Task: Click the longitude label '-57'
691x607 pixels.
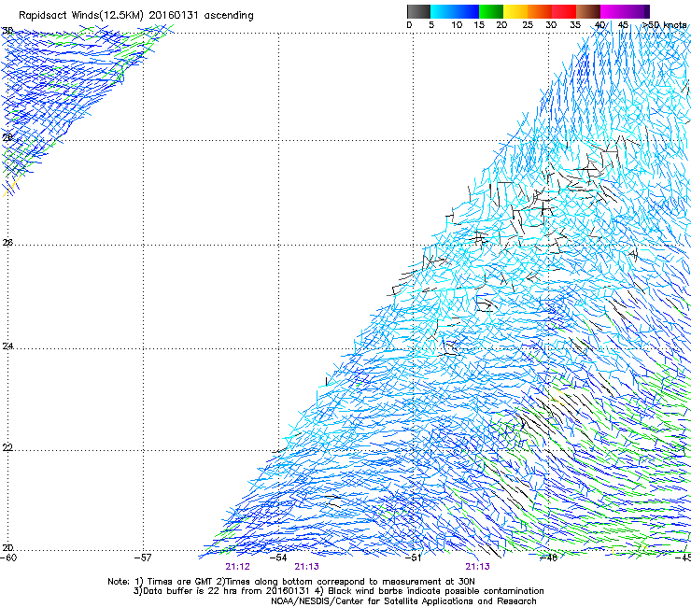Action: click(143, 558)
